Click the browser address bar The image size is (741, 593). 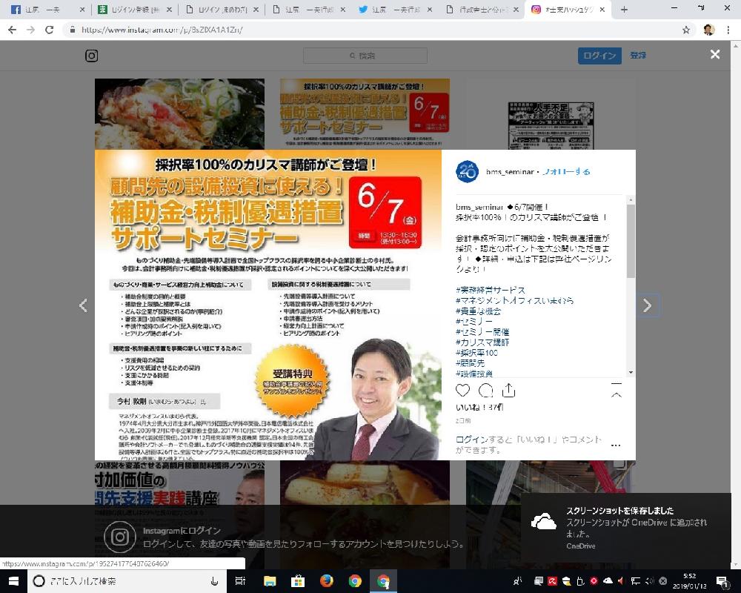[x=378, y=30]
